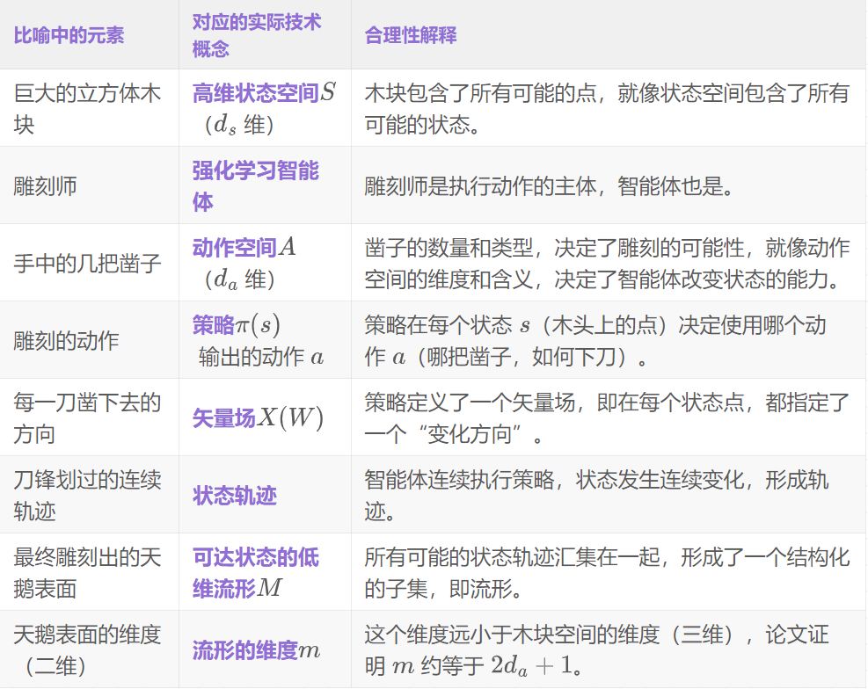Click the cell '强化学习智能体'
The width and height of the screenshot is (868, 689).
265,185
